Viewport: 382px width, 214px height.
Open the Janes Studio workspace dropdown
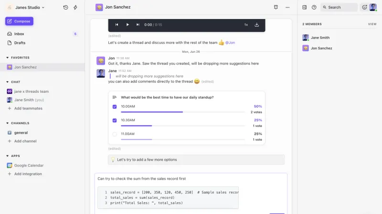pyautogui.click(x=30, y=8)
